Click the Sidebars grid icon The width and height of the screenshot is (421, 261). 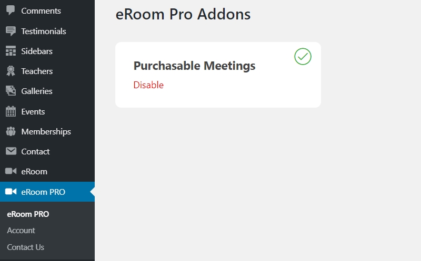coord(11,51)
